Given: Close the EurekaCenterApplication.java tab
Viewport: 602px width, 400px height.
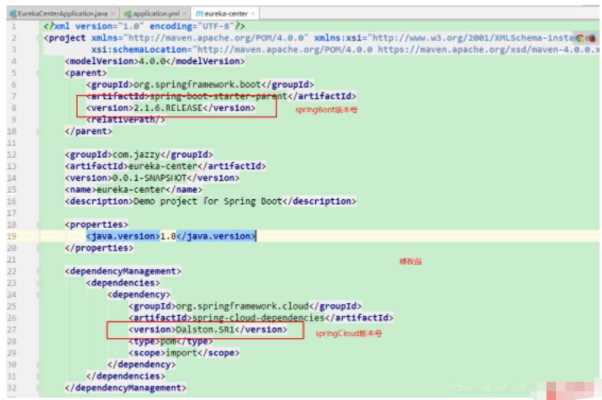Looking at the screenshot, I should (113, 13).
